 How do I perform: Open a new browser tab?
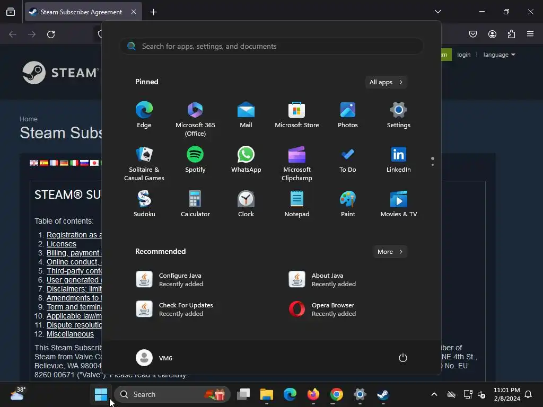(x=153, y=12)
